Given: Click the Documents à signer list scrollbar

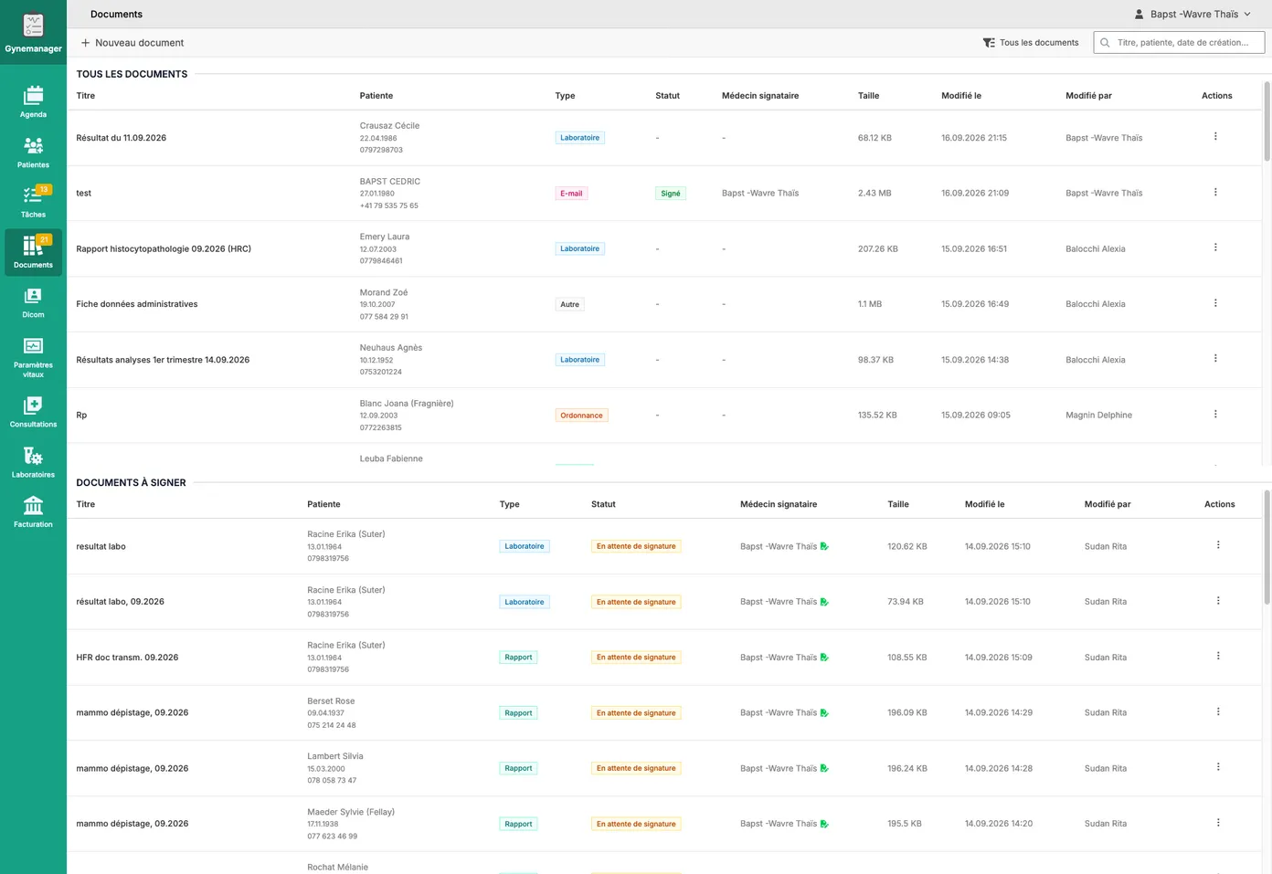Looking at the screenshot, I should (1267, 548).
